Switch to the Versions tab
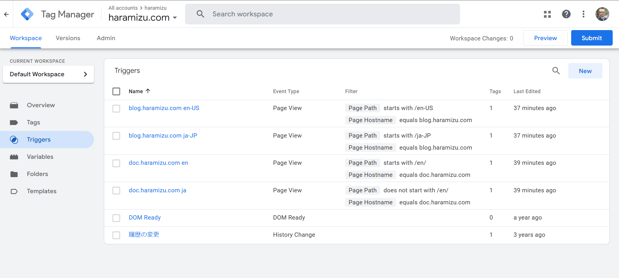This screenshot has height=278, width=619. point(68,38)
